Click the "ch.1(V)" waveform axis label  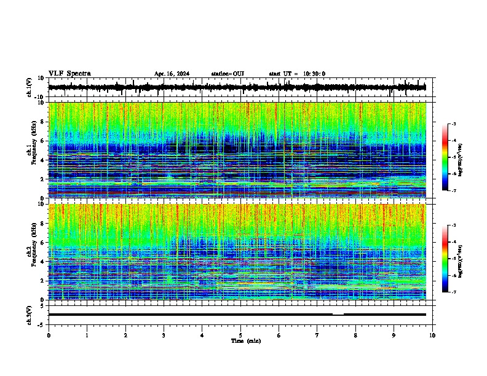30,87
